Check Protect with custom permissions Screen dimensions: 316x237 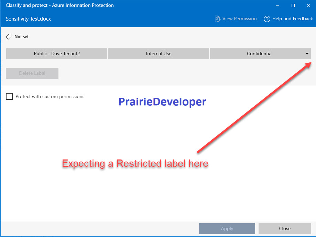click(x=9, y=96)
